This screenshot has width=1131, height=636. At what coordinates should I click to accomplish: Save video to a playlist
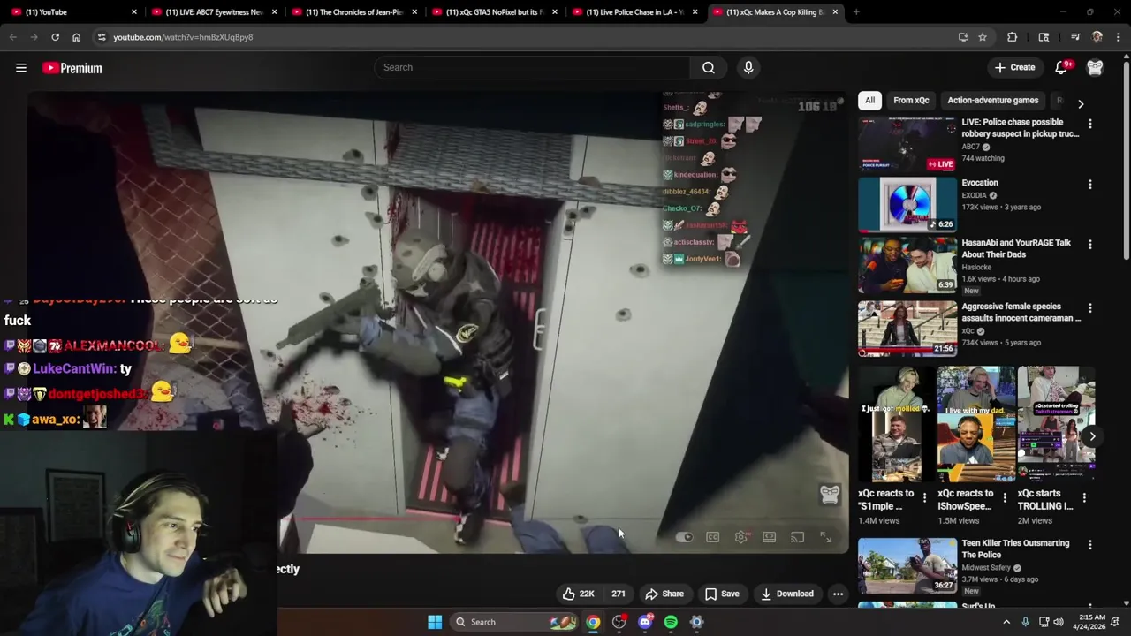point(722,594)
